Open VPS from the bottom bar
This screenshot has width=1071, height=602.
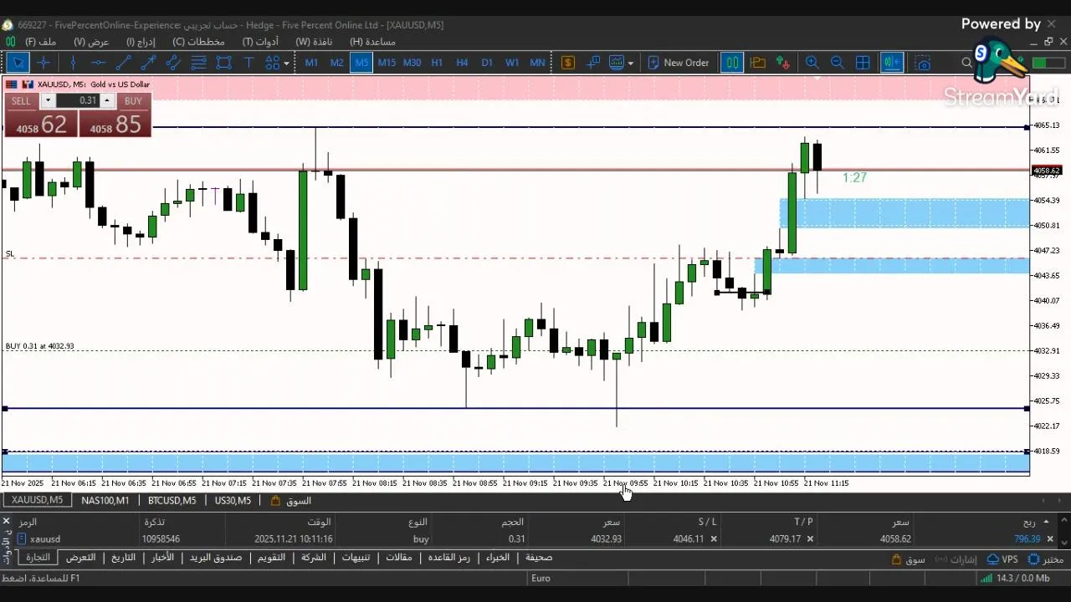(1002, 559)
